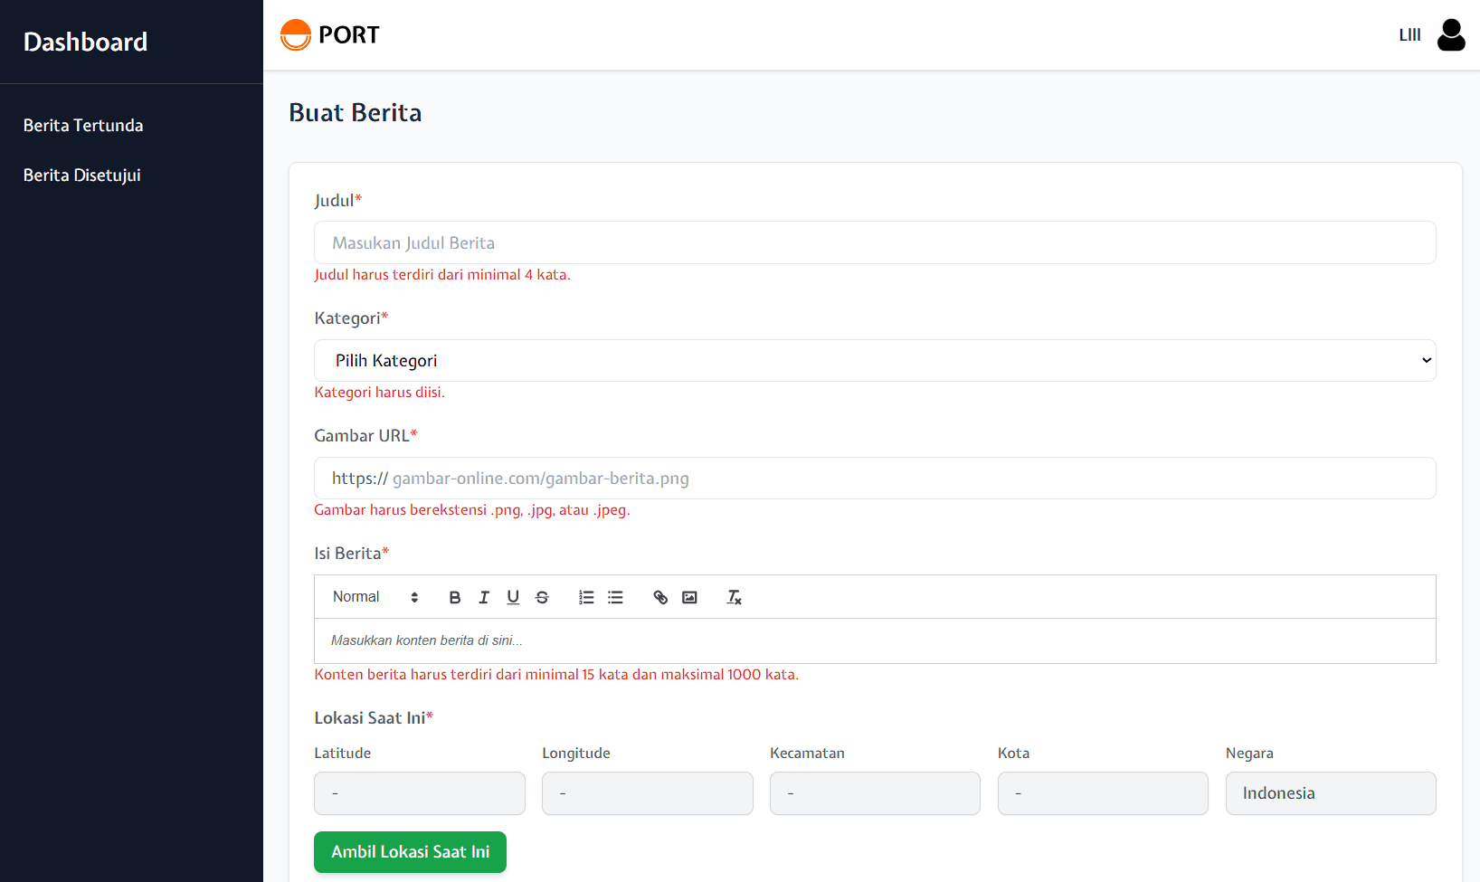The height and width of the screenshot is (882, 1480).
Task: Toggle italic formatting in the editor
Action: tap(484, 597)
